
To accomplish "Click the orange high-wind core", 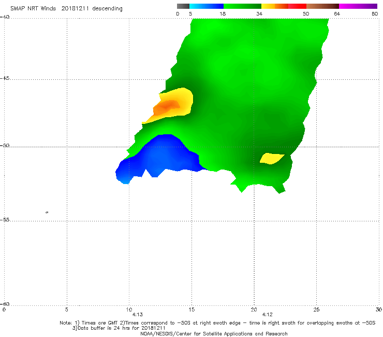I will pyautogui.click(x=166, y=107).
